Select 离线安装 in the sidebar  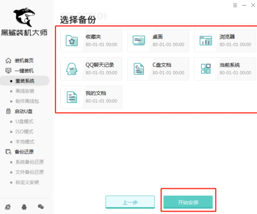(x=25, y=91)
